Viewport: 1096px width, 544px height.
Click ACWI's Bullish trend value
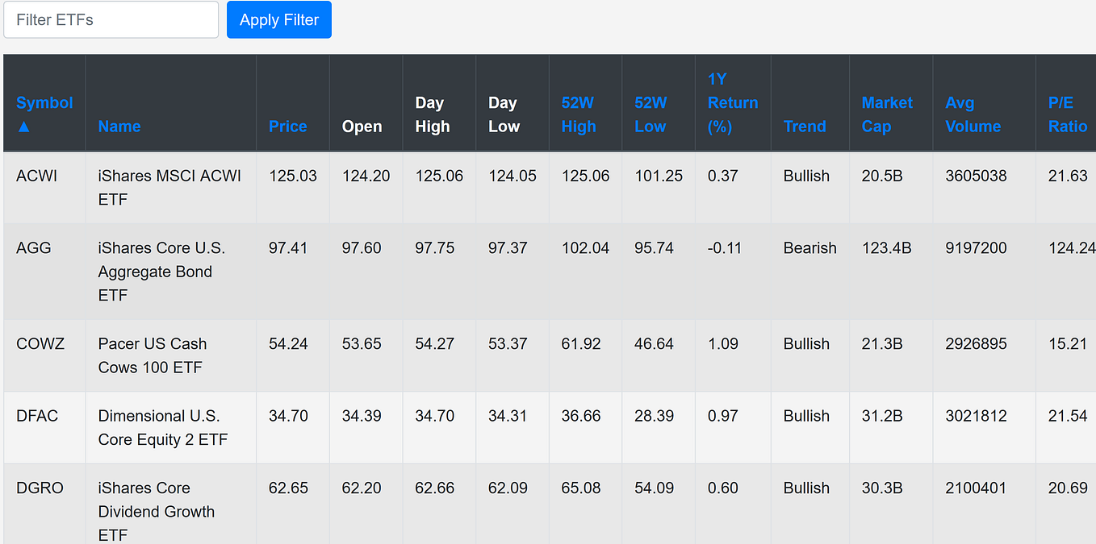[x=807, y=176]
